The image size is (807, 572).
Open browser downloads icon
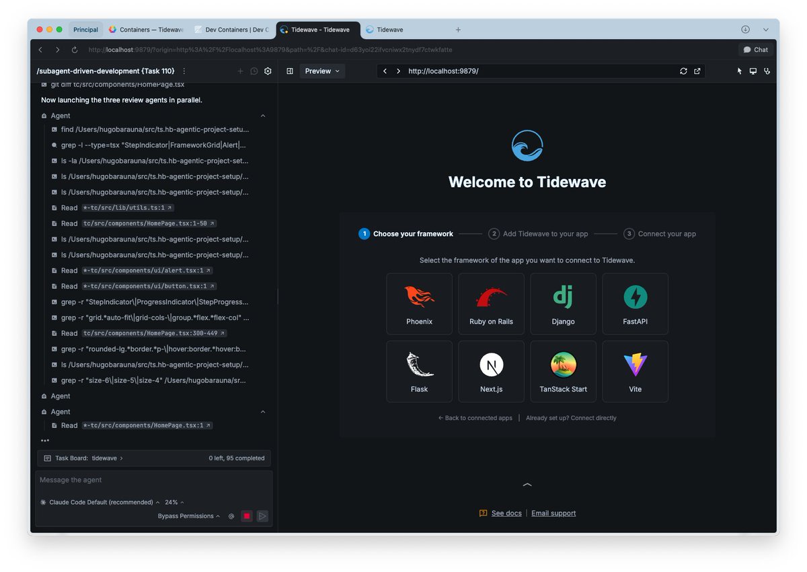coord(745,30)
